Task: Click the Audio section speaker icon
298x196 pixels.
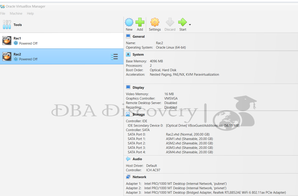Action: click(x=128, y=159)
